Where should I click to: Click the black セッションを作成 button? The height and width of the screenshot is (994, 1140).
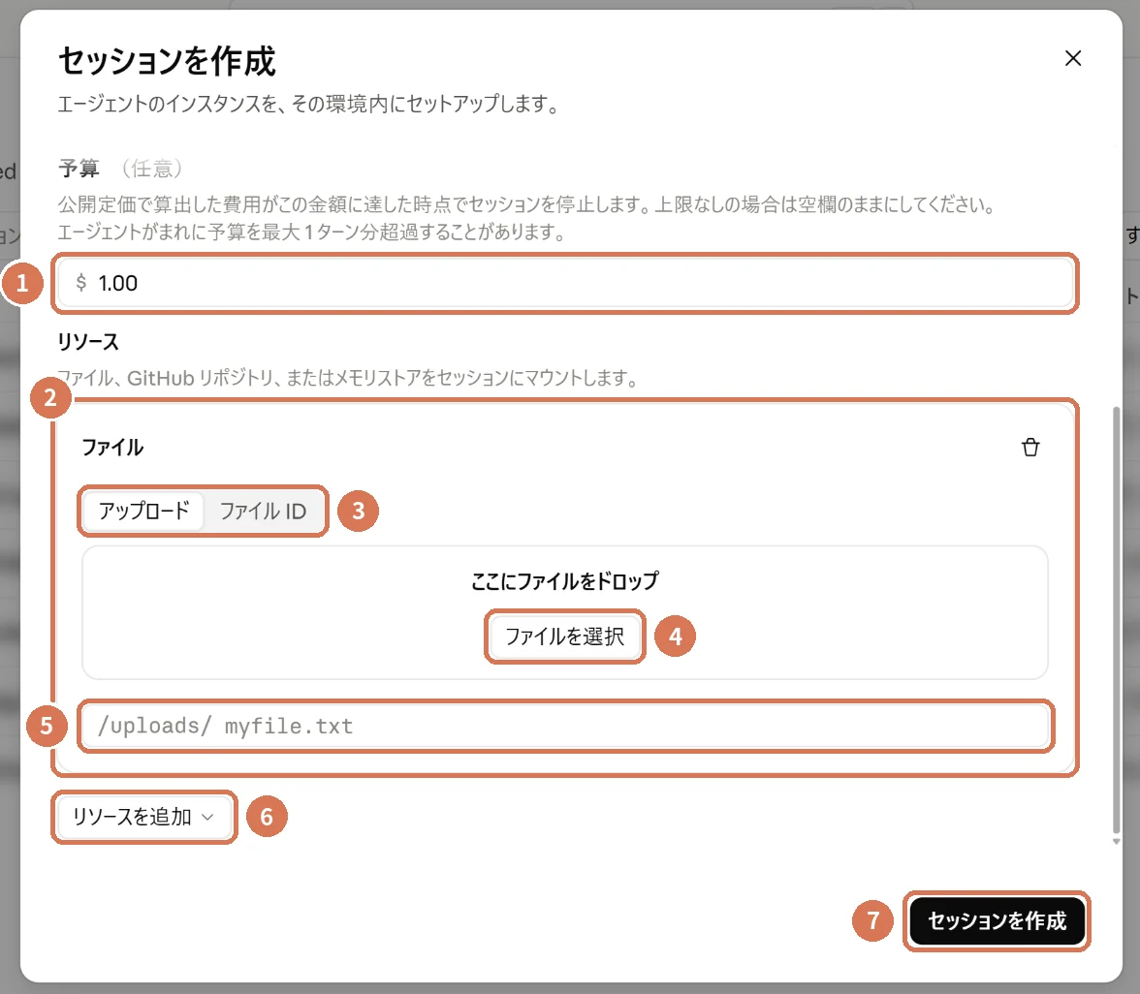point(997,920)
